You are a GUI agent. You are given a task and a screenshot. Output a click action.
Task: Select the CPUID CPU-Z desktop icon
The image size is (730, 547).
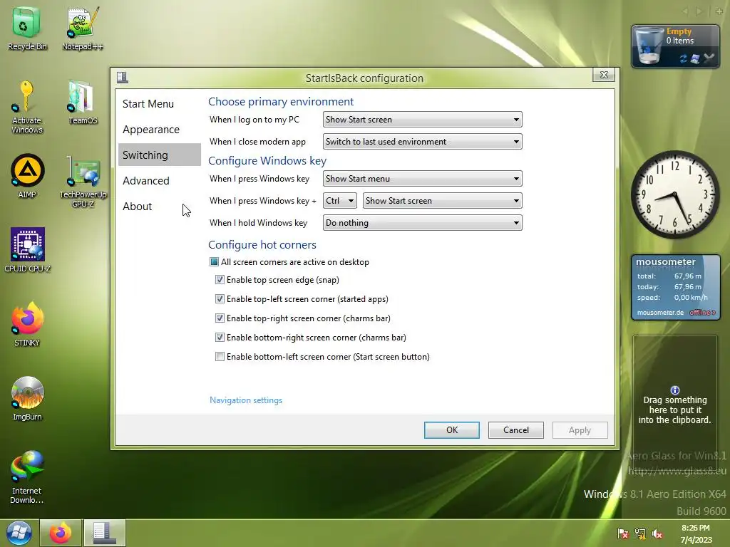(28, 250)
